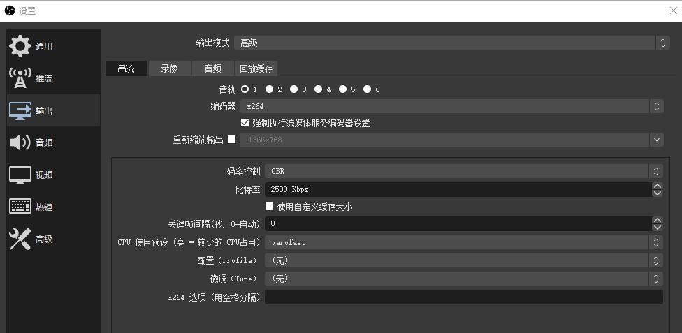Select audio track 2 radio button
This screenshot has width=682, height=333.
[x=269, y=89]
